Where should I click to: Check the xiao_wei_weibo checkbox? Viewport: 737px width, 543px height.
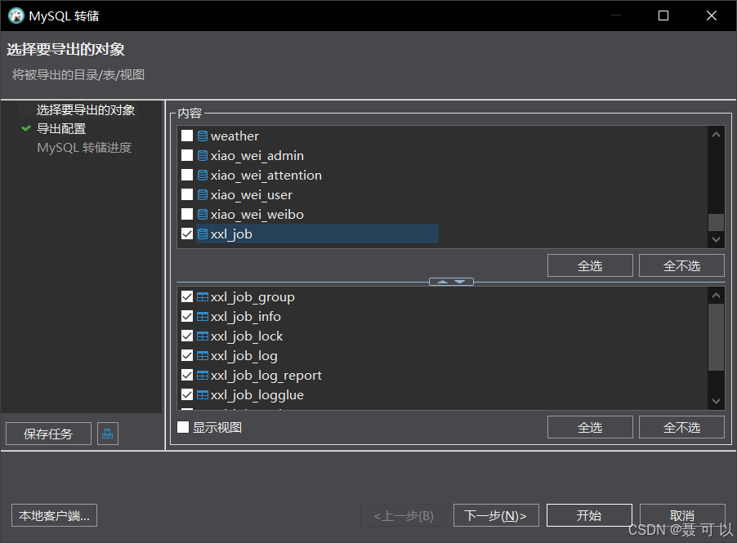point(187,214)
